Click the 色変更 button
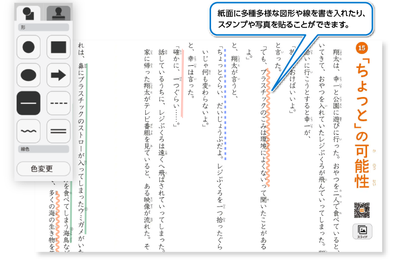 pos(43,169)
